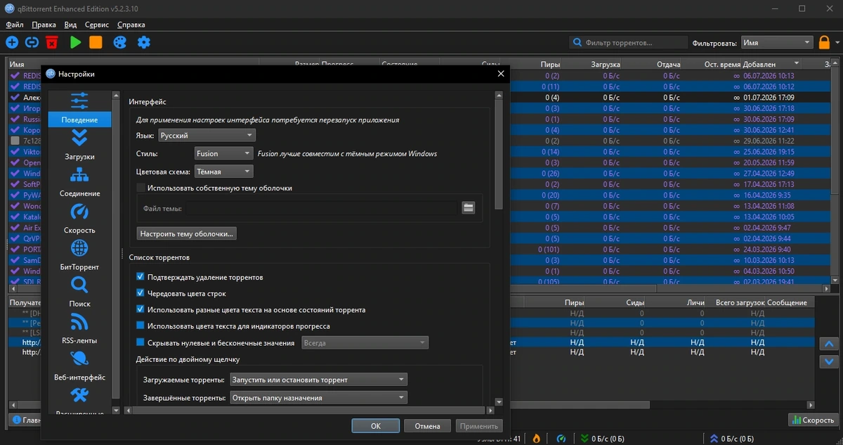Viewport: 843px width, 445px height.
Task: Click the orange stop torrents square icon
Action: 96,42
